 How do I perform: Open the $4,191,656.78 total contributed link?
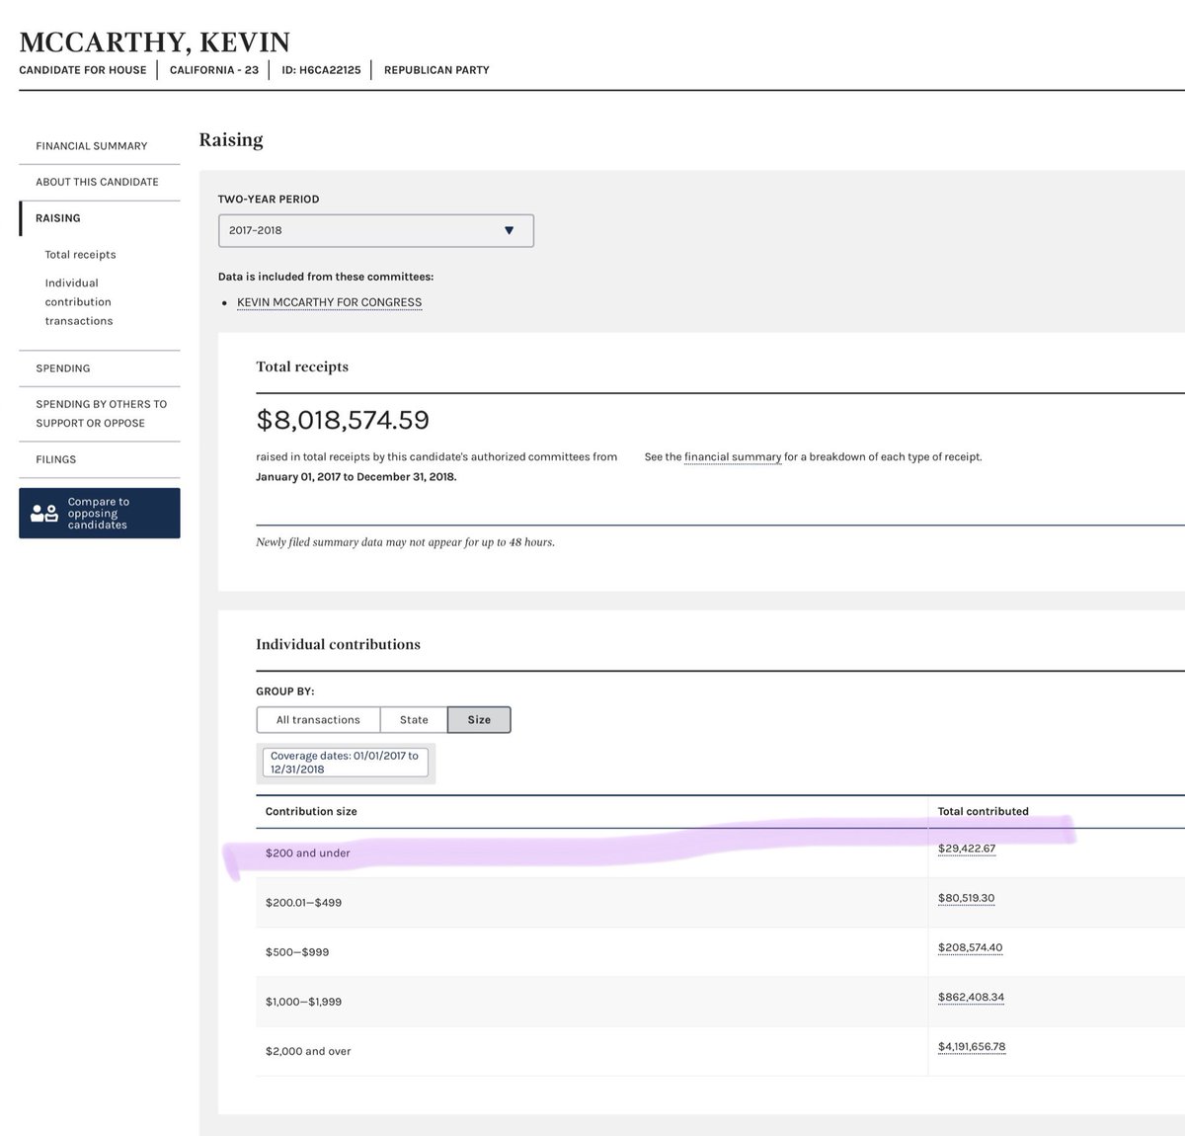tap(972, 1047)
